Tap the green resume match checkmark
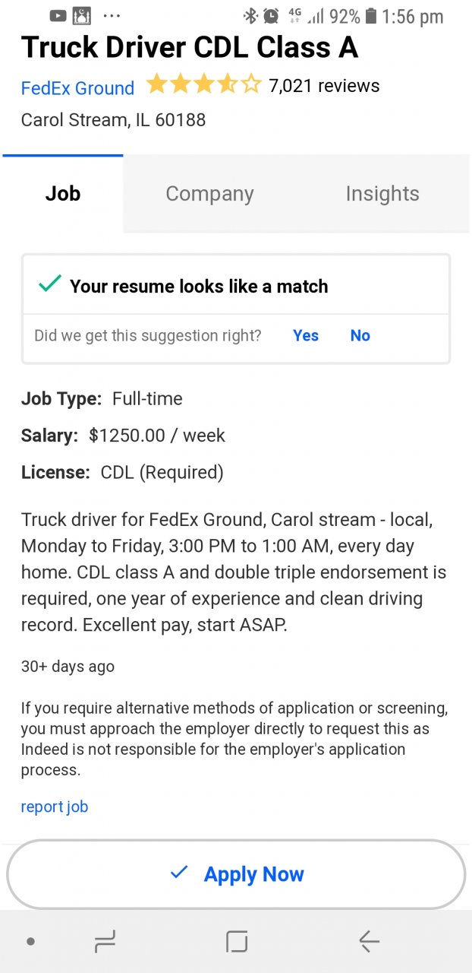 50,284
